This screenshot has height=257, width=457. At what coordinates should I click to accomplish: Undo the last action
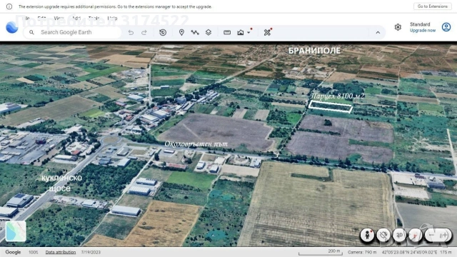coord(131,32)
